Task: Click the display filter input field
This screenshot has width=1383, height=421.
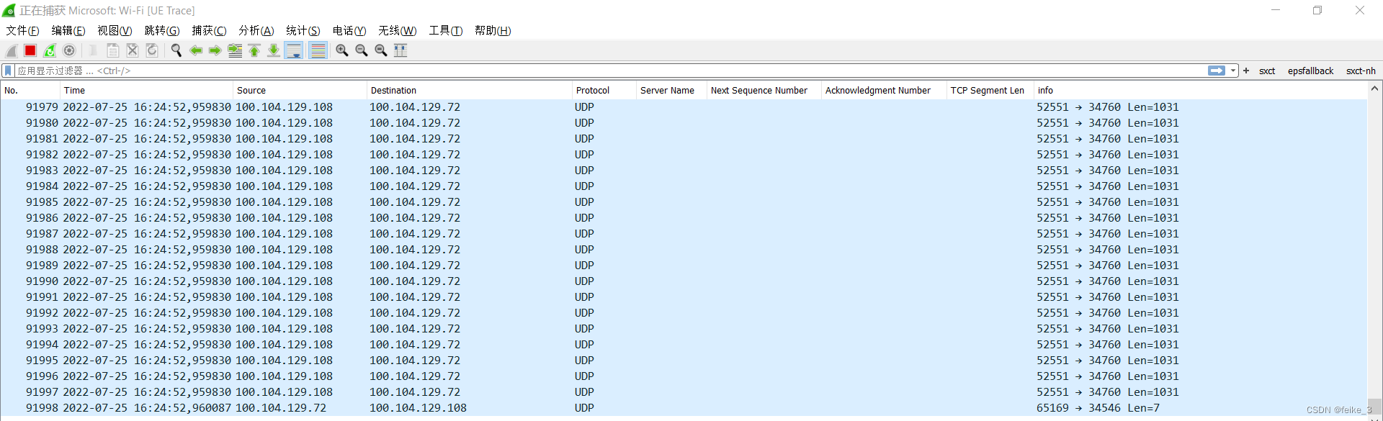Action: tap(611, 71)
